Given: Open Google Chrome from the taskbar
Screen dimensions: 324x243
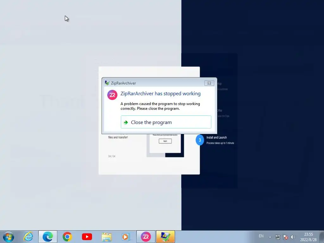Looking at the screenshot, I should [67, 237].
